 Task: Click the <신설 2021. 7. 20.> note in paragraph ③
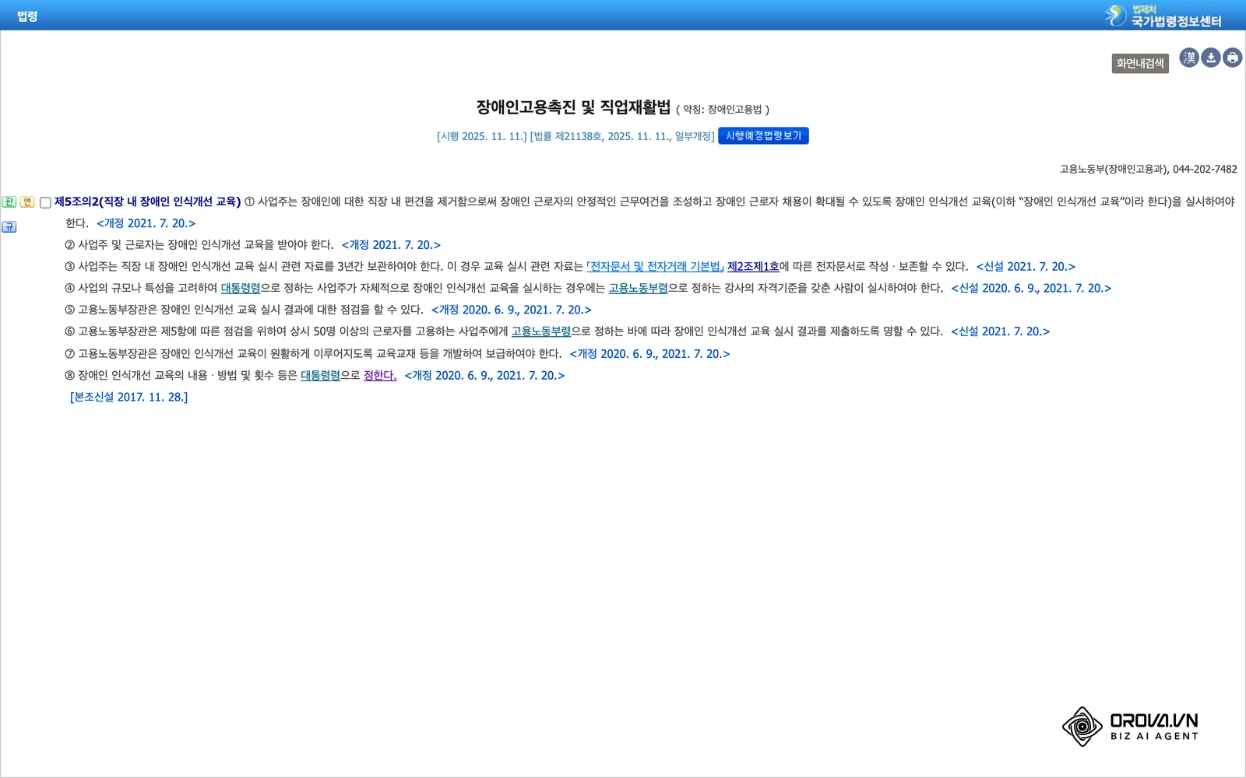coord(1026,267)
